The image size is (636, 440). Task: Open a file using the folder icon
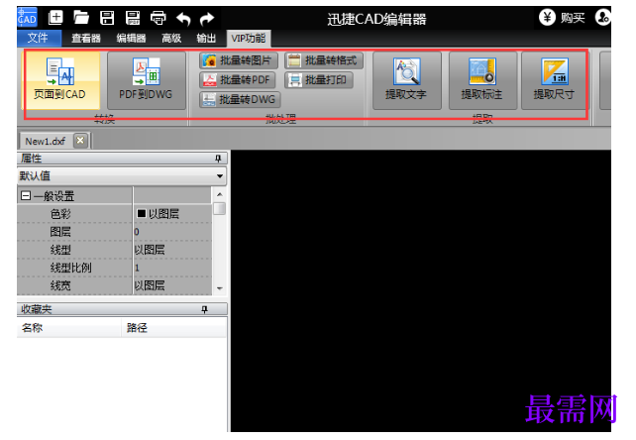[x=81, y=18]
